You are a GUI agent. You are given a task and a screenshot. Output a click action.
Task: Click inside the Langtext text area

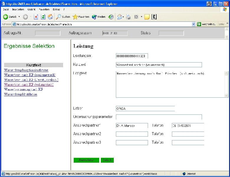(170, 84)
